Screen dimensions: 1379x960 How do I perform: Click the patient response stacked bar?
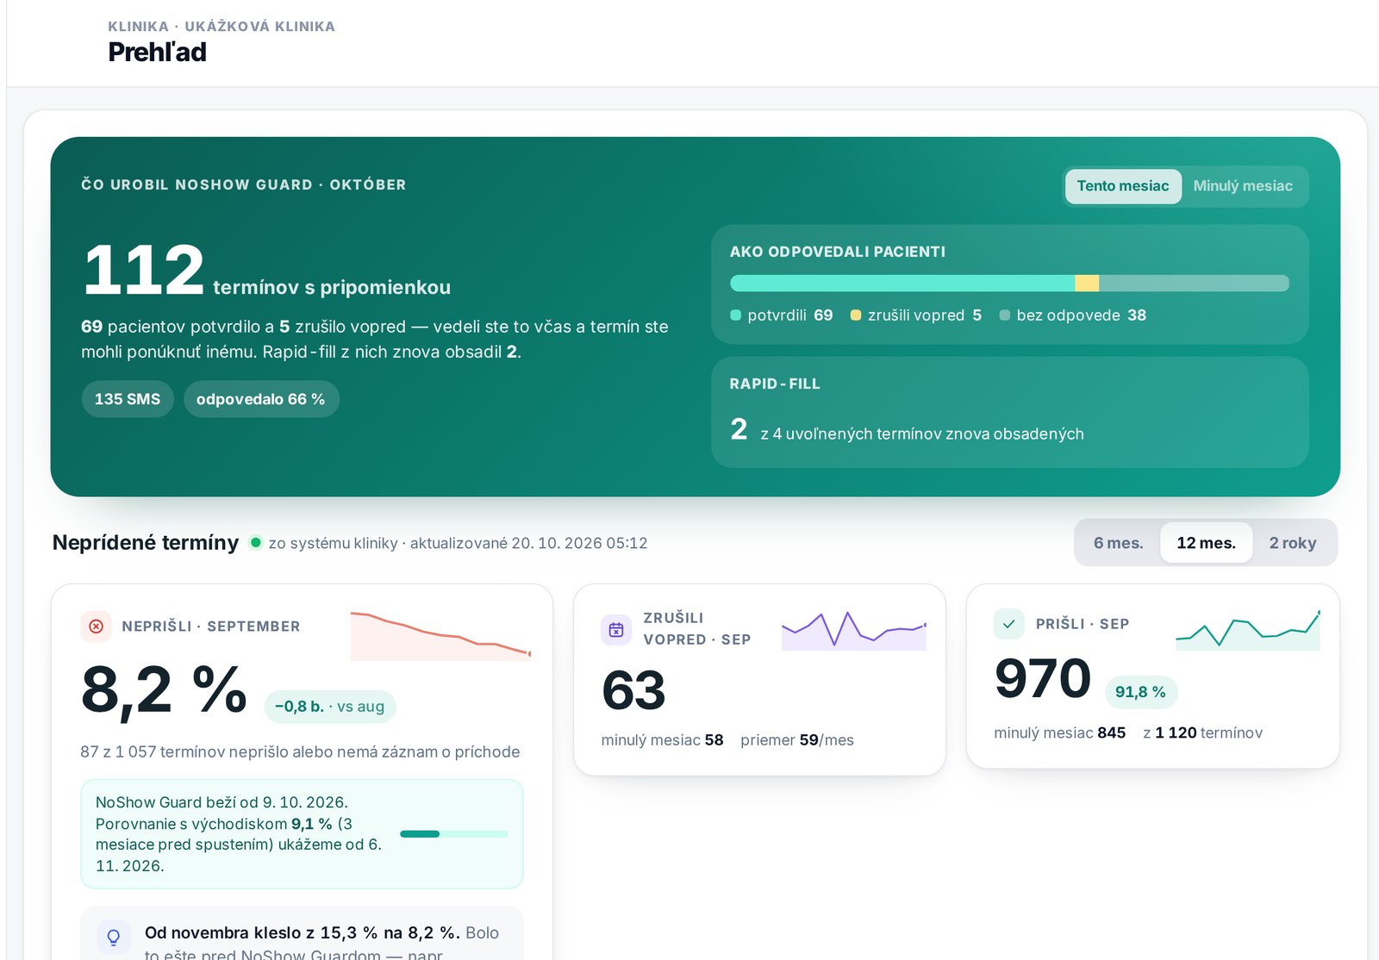[x=1009, y=284]
